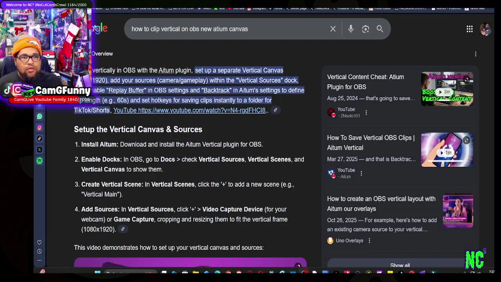Start voice search with microphone icon
The image size is (501, 282).
[351, 29]
